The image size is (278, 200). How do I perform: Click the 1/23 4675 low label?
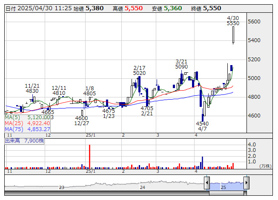109,114
